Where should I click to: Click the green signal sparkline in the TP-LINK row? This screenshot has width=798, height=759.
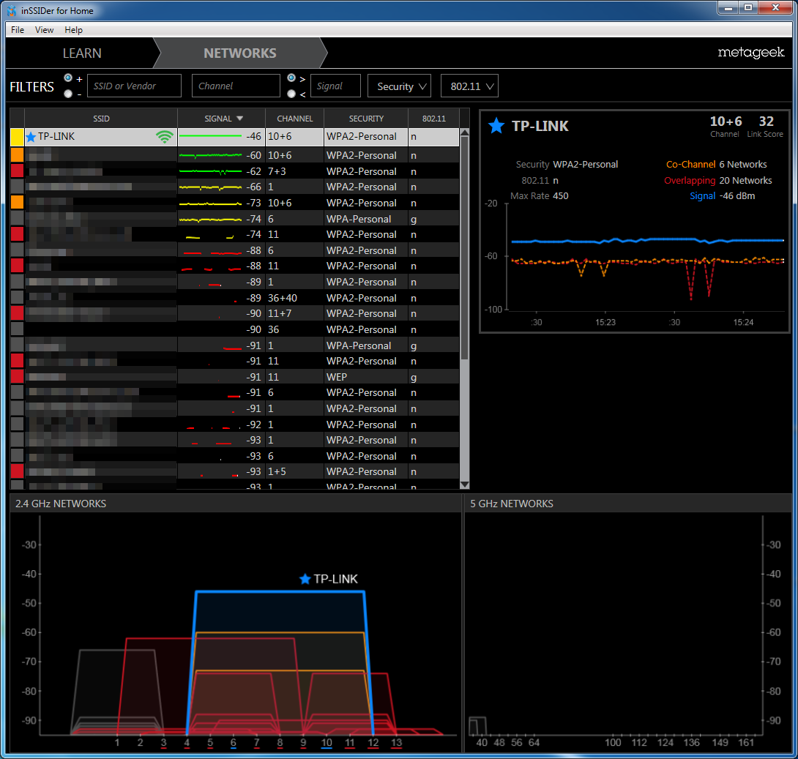tap(210, 136)
